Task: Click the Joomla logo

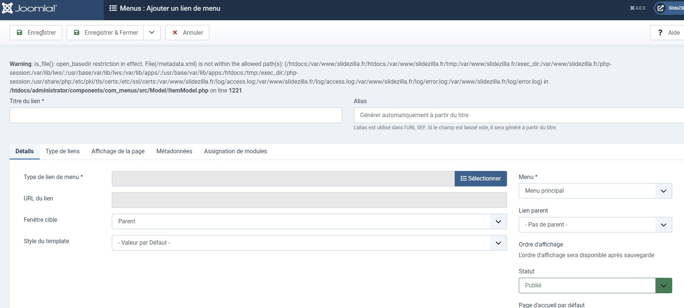Action: coord(29,8)
